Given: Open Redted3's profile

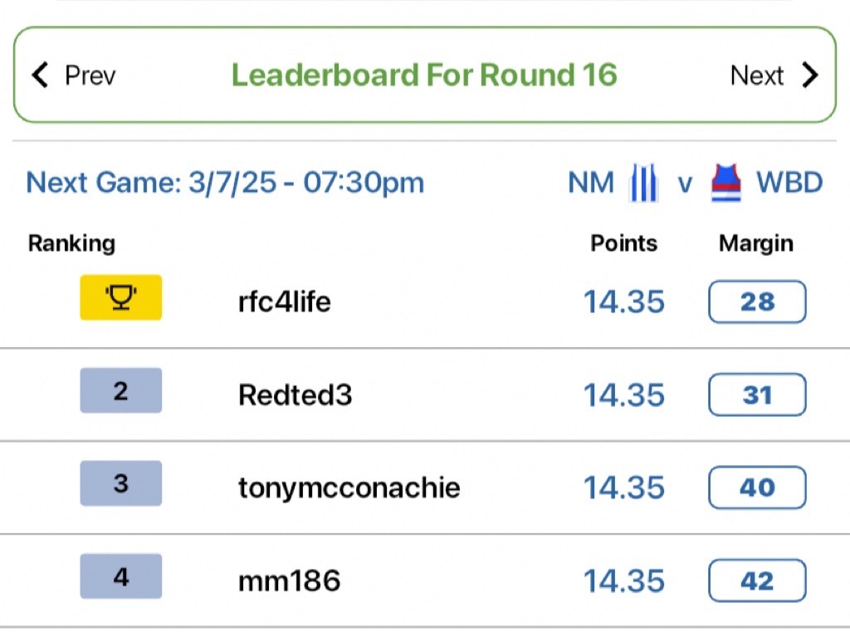Looking at the screenshot, I should click(x=295, y=395).
